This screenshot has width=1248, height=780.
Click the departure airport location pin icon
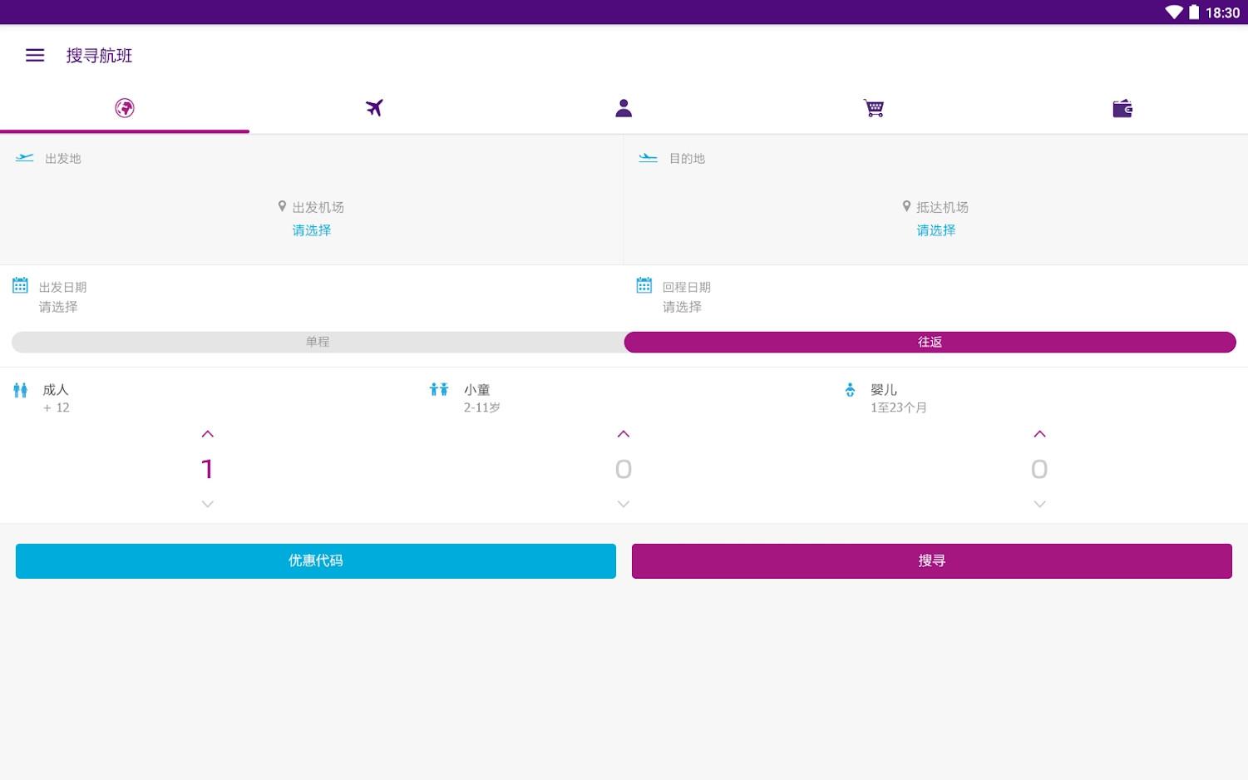tap(280, 205)
